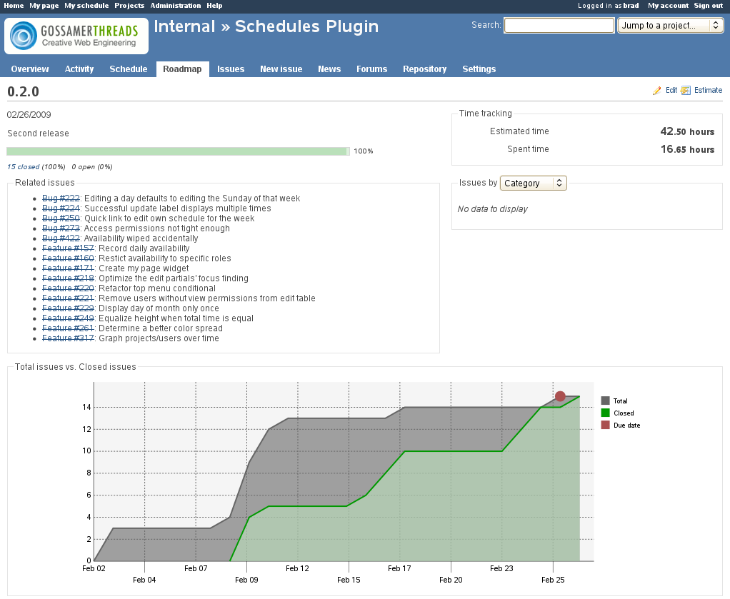
Task: Click the gray Total legend swatch
Action: click(x=606, y=401)
